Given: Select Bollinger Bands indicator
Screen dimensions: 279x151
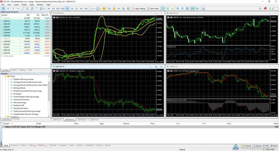Looking at the screenshot, I should point(19,88).
